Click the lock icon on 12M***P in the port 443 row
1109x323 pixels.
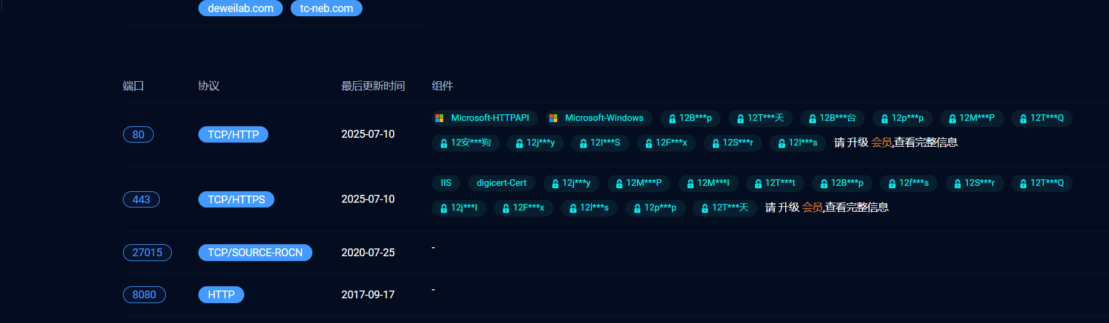(x=619, y=183)
